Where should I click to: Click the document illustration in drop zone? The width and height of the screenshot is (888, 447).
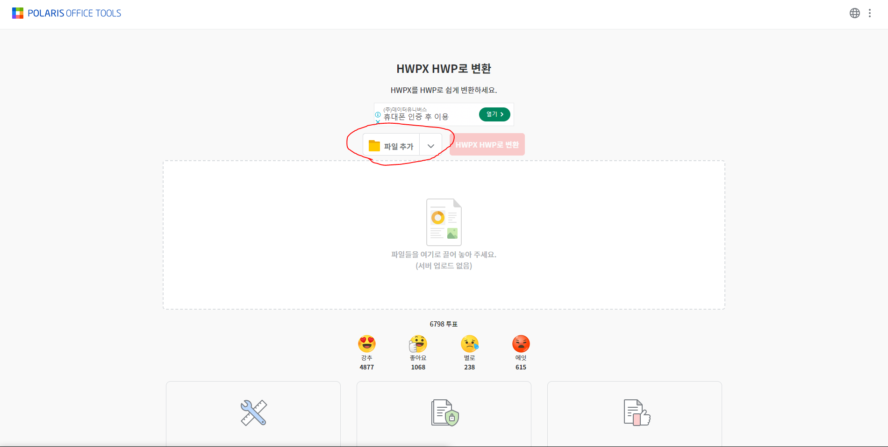pyautogui.click(x=444, y=222)
